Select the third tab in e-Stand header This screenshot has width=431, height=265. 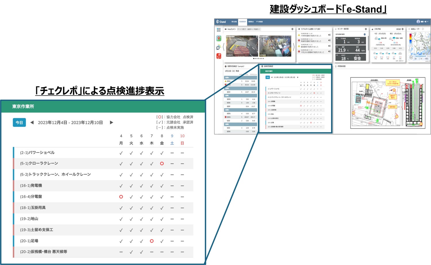(251, 22)
